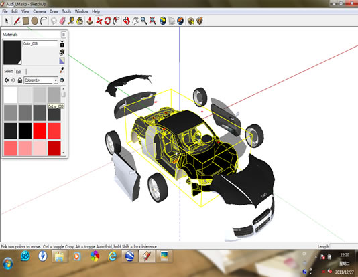Switch to the Edit tab in Materials
358x277 pixels.
19,72
